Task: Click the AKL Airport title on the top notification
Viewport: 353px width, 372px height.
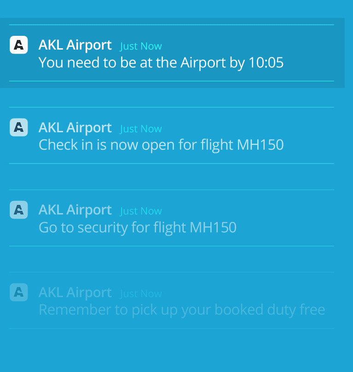Action: (75, 45)
